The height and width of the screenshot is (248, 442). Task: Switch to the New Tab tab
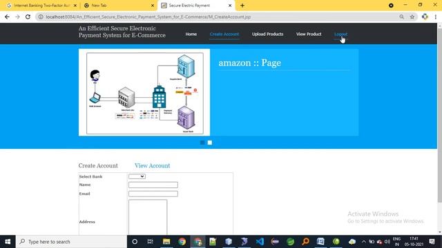(x=118, y=6)
